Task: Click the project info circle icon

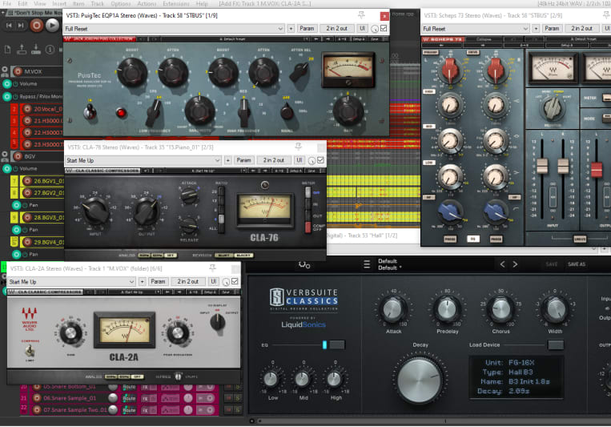Action: click(50, 50)
